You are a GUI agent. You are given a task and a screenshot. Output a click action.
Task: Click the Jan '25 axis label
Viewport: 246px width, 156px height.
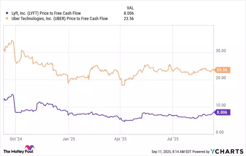(69, 139)
